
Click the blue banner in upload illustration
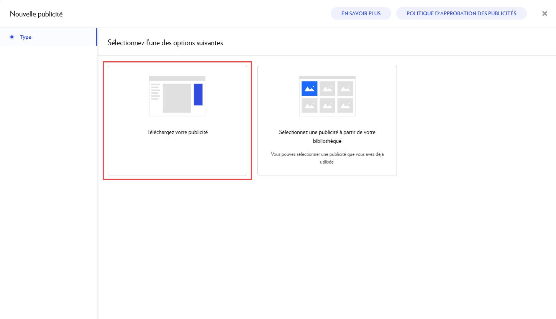[198, 94]
